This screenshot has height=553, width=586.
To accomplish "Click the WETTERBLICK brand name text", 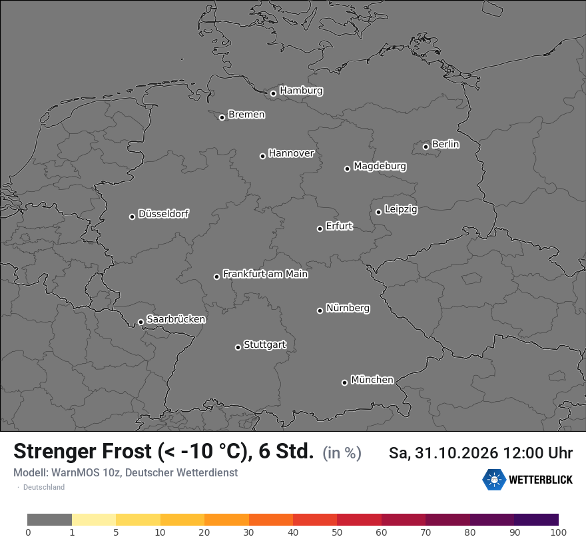I will [541, 480].
